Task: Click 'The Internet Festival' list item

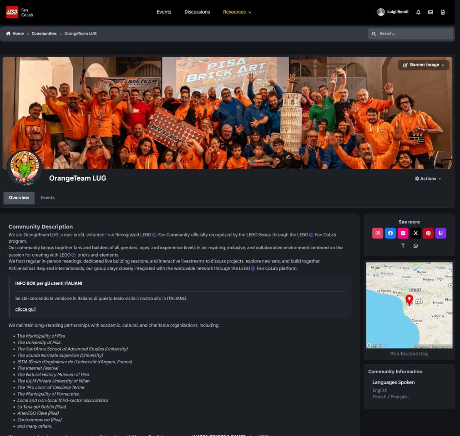Action: coord(38,368)
